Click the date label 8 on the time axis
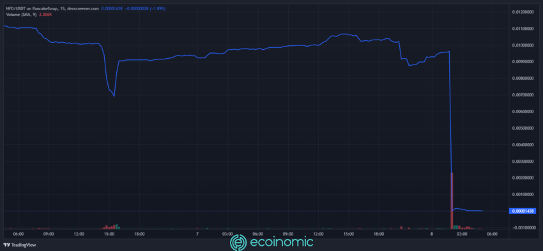 432,234
